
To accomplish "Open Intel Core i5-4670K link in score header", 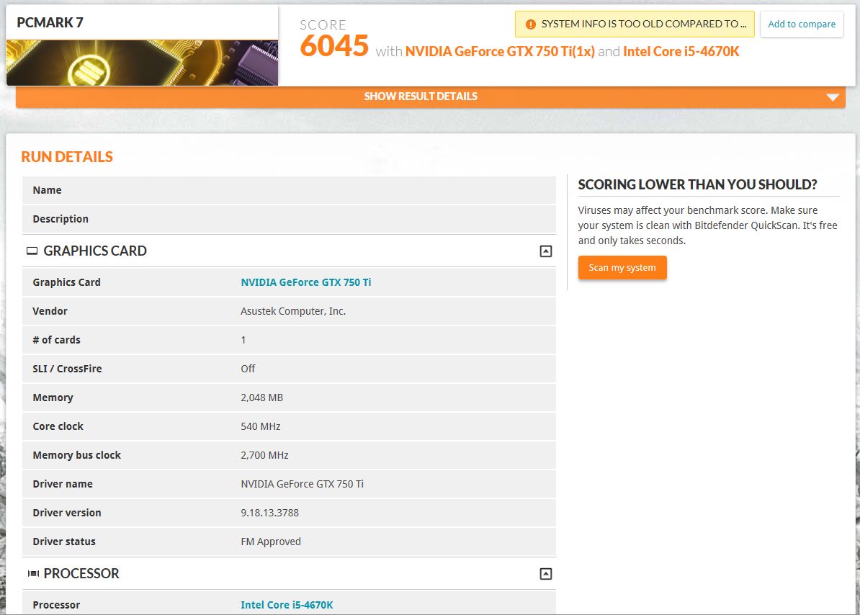I will click(x=681, y=52).
